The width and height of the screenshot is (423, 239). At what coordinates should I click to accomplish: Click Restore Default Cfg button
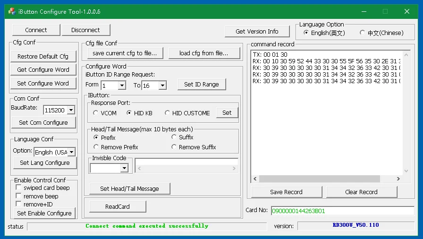43,56
